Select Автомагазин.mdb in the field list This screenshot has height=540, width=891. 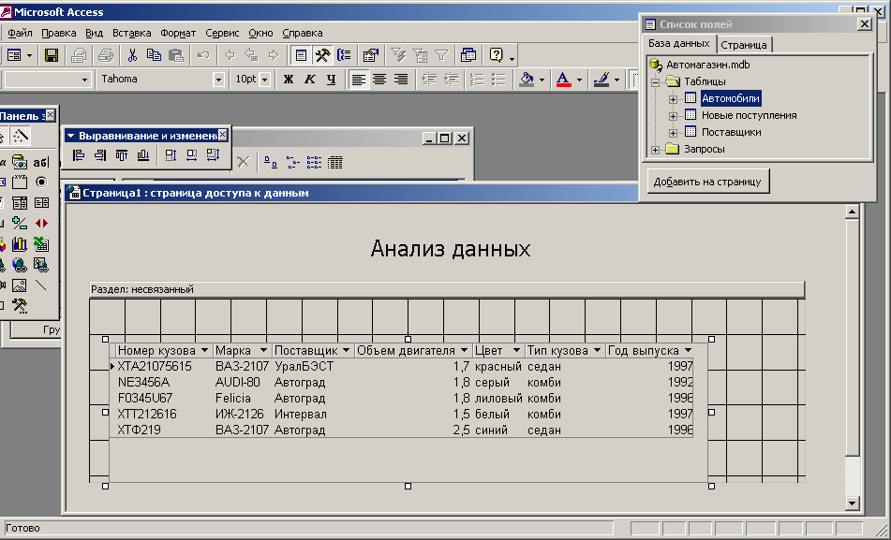point(707,65)
